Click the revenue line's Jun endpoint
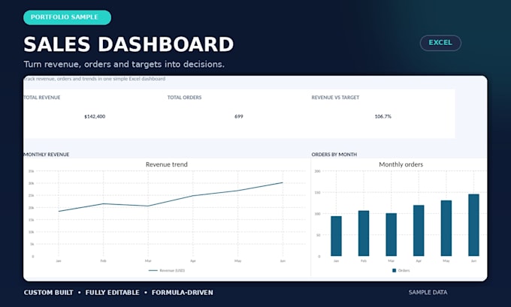Viewport: 511px width, 307px height. pos(283,182)
